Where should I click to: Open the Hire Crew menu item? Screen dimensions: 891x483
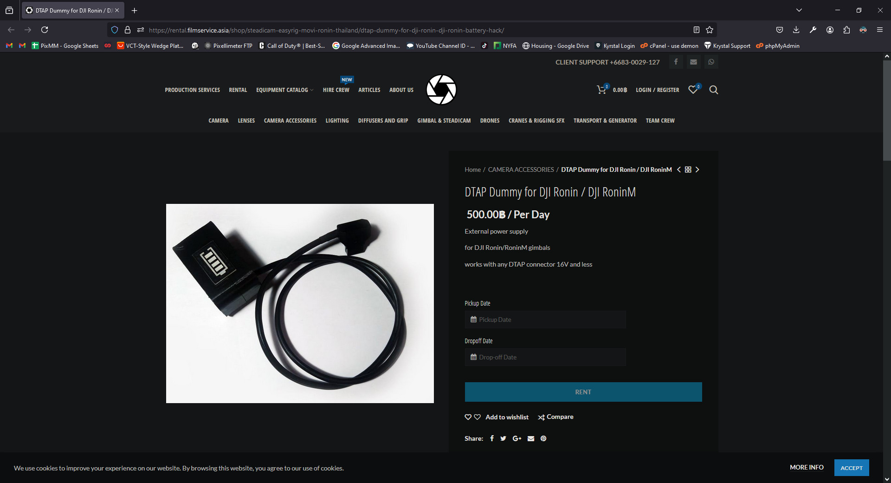(x=336, y=90)
